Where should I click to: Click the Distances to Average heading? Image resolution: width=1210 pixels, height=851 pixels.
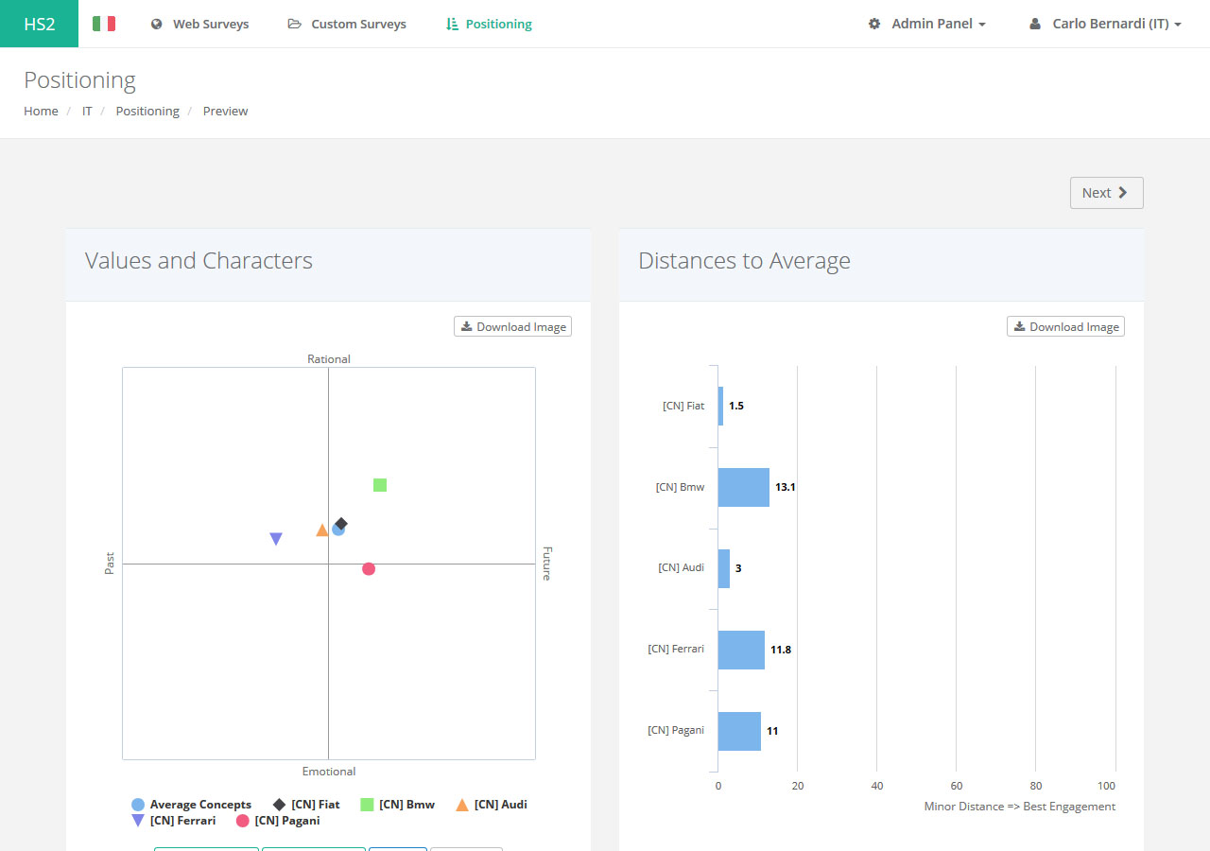[x=744, y=261]
